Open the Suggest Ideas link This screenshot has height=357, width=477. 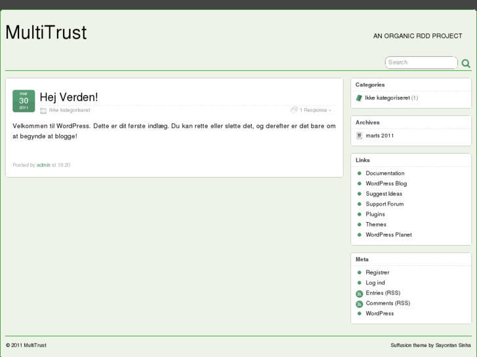coord(384,194)
